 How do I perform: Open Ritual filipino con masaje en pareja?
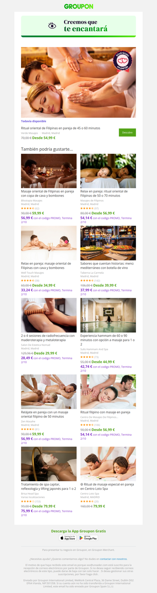pyautogui.click(x=105, y=412)
